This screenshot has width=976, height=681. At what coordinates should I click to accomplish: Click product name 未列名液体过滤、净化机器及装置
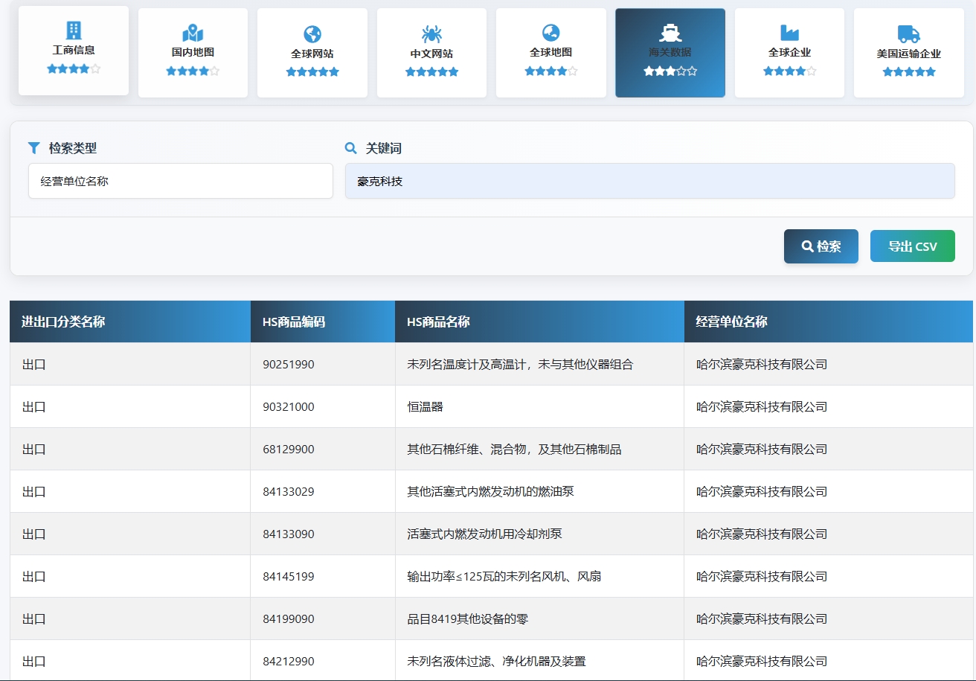[496, 662]
